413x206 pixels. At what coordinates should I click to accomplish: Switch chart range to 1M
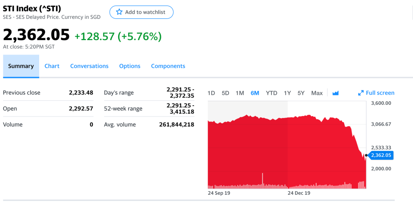(x=240, y=93)
